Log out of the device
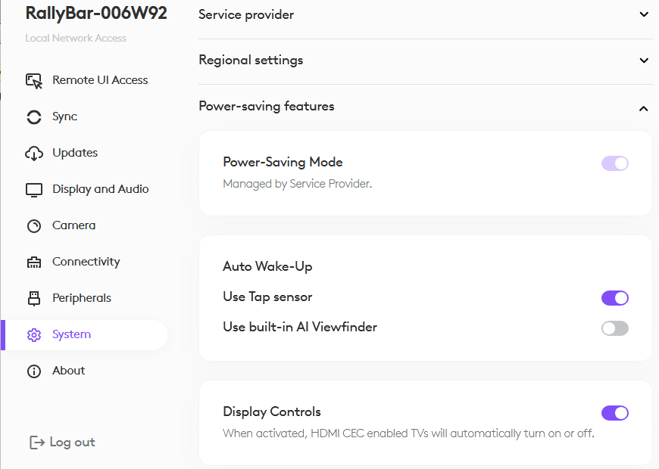Viewport: 659px width, 469px height. pyautogui.click(x=61, y=442)
